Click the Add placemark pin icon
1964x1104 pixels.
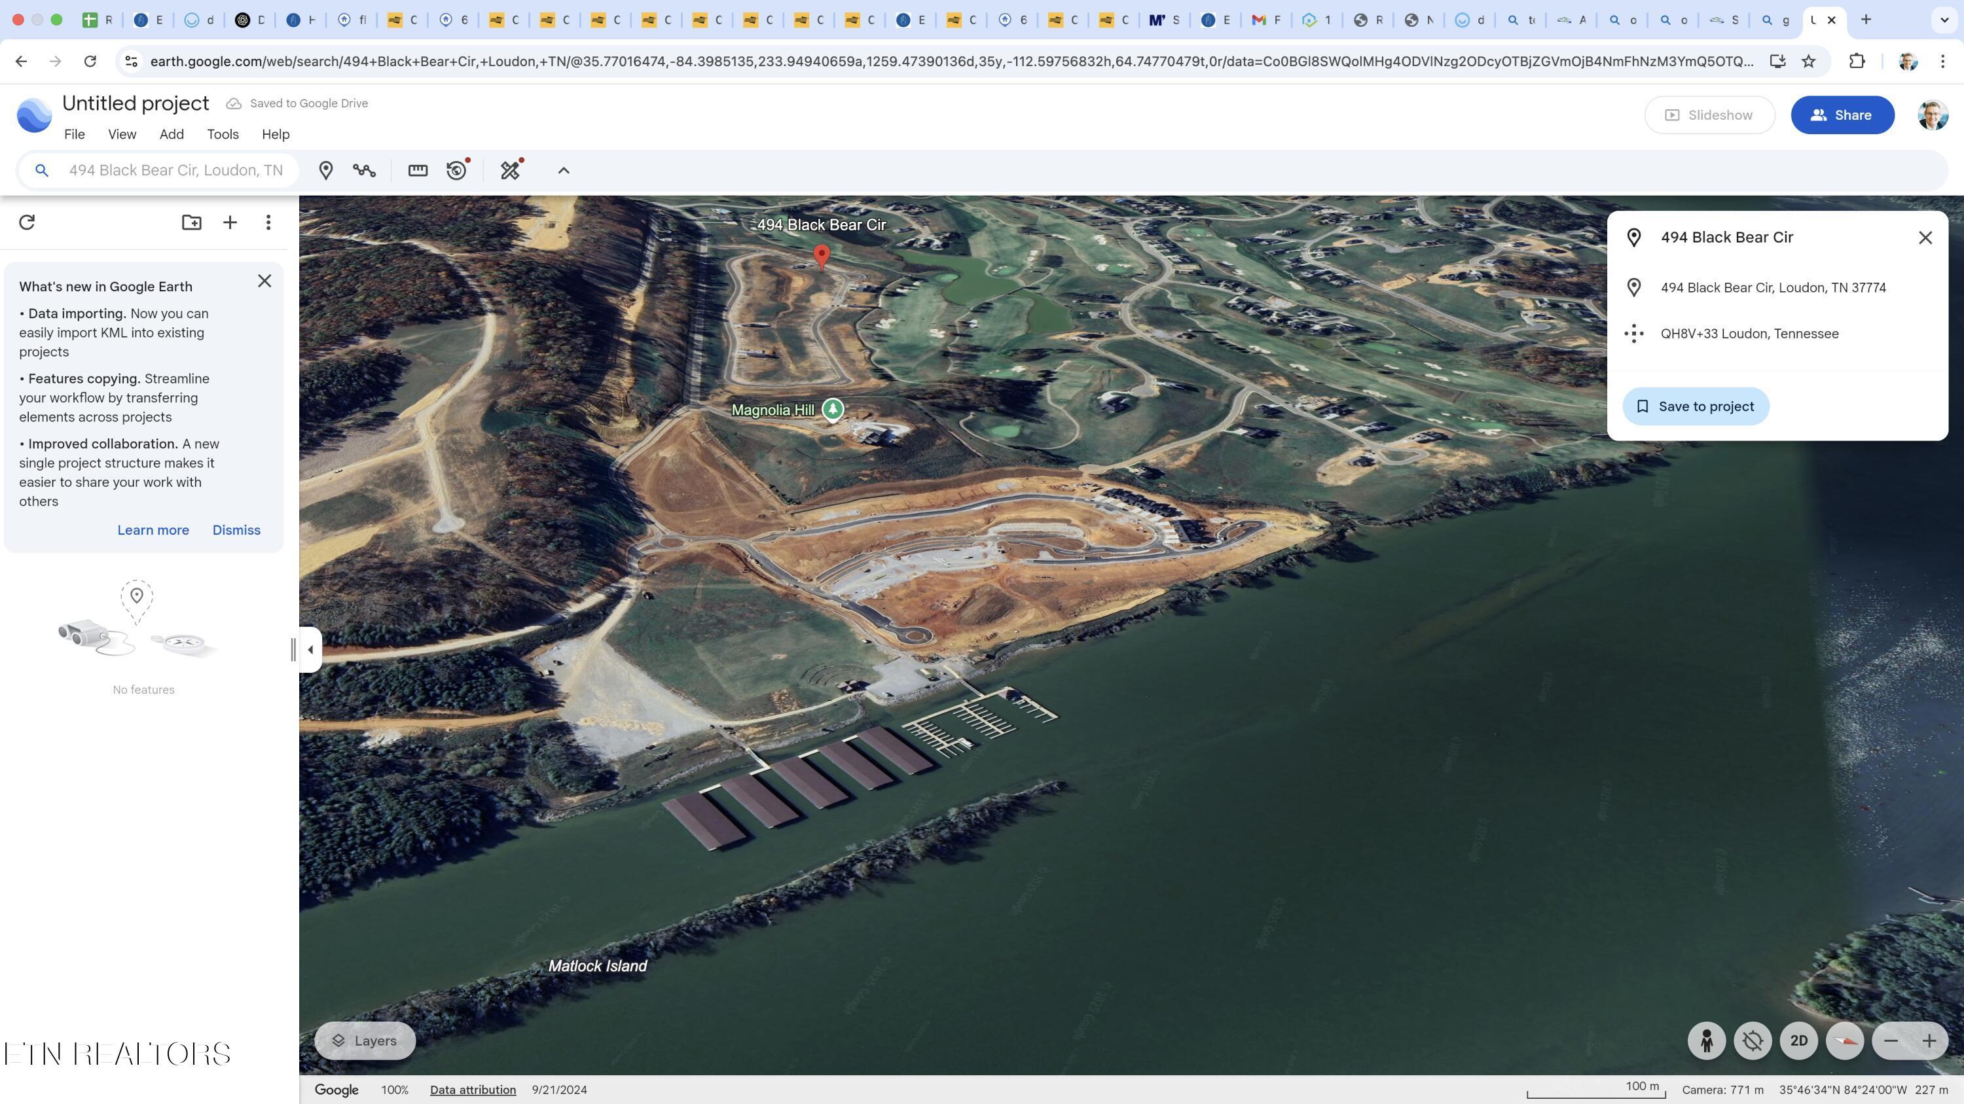point(325,171)
